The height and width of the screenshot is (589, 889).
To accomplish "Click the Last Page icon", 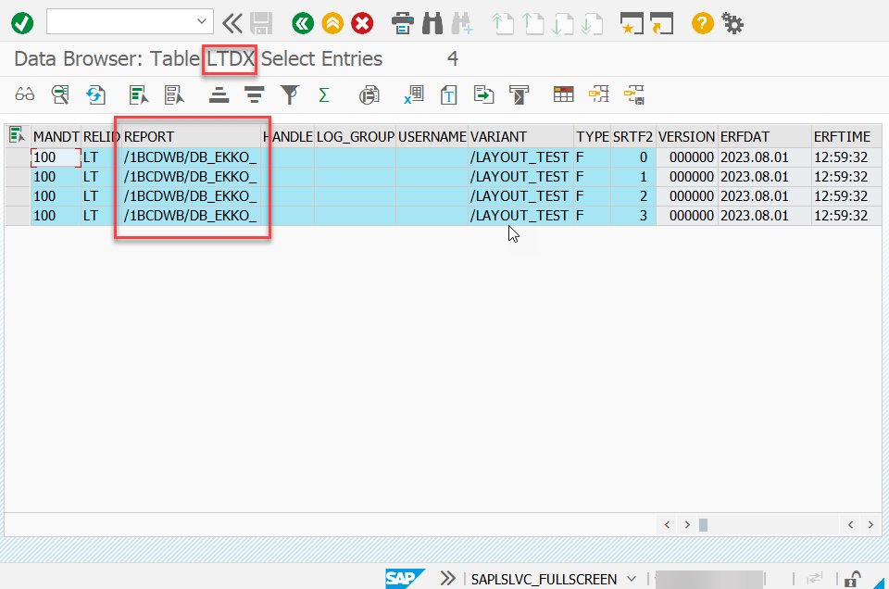I will coord(592,23).
